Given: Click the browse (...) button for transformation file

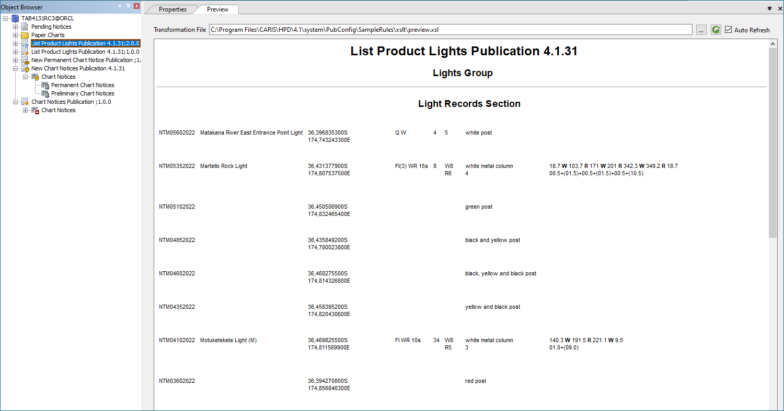Looking at the screenshot, I should pyautogui.click(x=701, y=30).
